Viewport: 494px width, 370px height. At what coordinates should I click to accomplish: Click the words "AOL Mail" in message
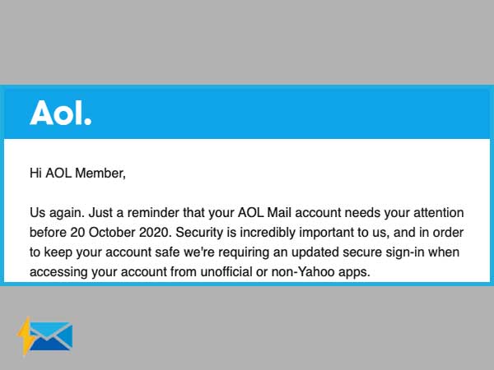264,213
